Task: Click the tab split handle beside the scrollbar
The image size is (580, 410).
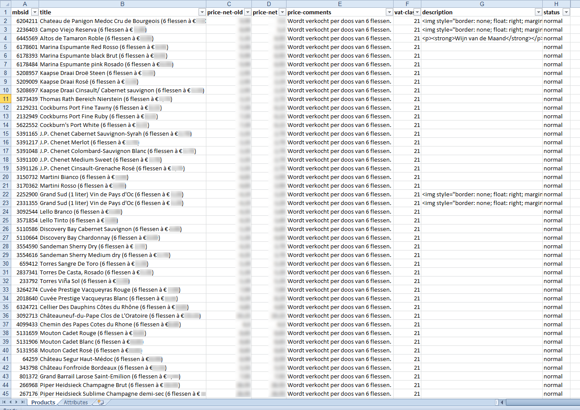Action: tap(496, 402)
